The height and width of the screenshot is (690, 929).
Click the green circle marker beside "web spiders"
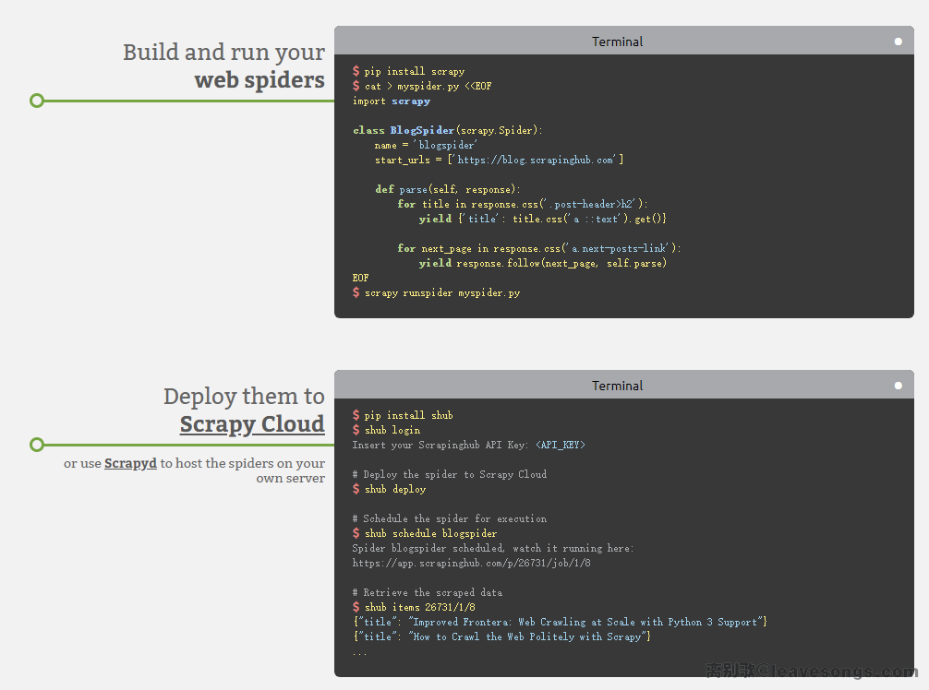click(x=37, y=101)
